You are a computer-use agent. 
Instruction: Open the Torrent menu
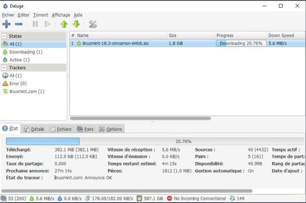coord(41,15)
